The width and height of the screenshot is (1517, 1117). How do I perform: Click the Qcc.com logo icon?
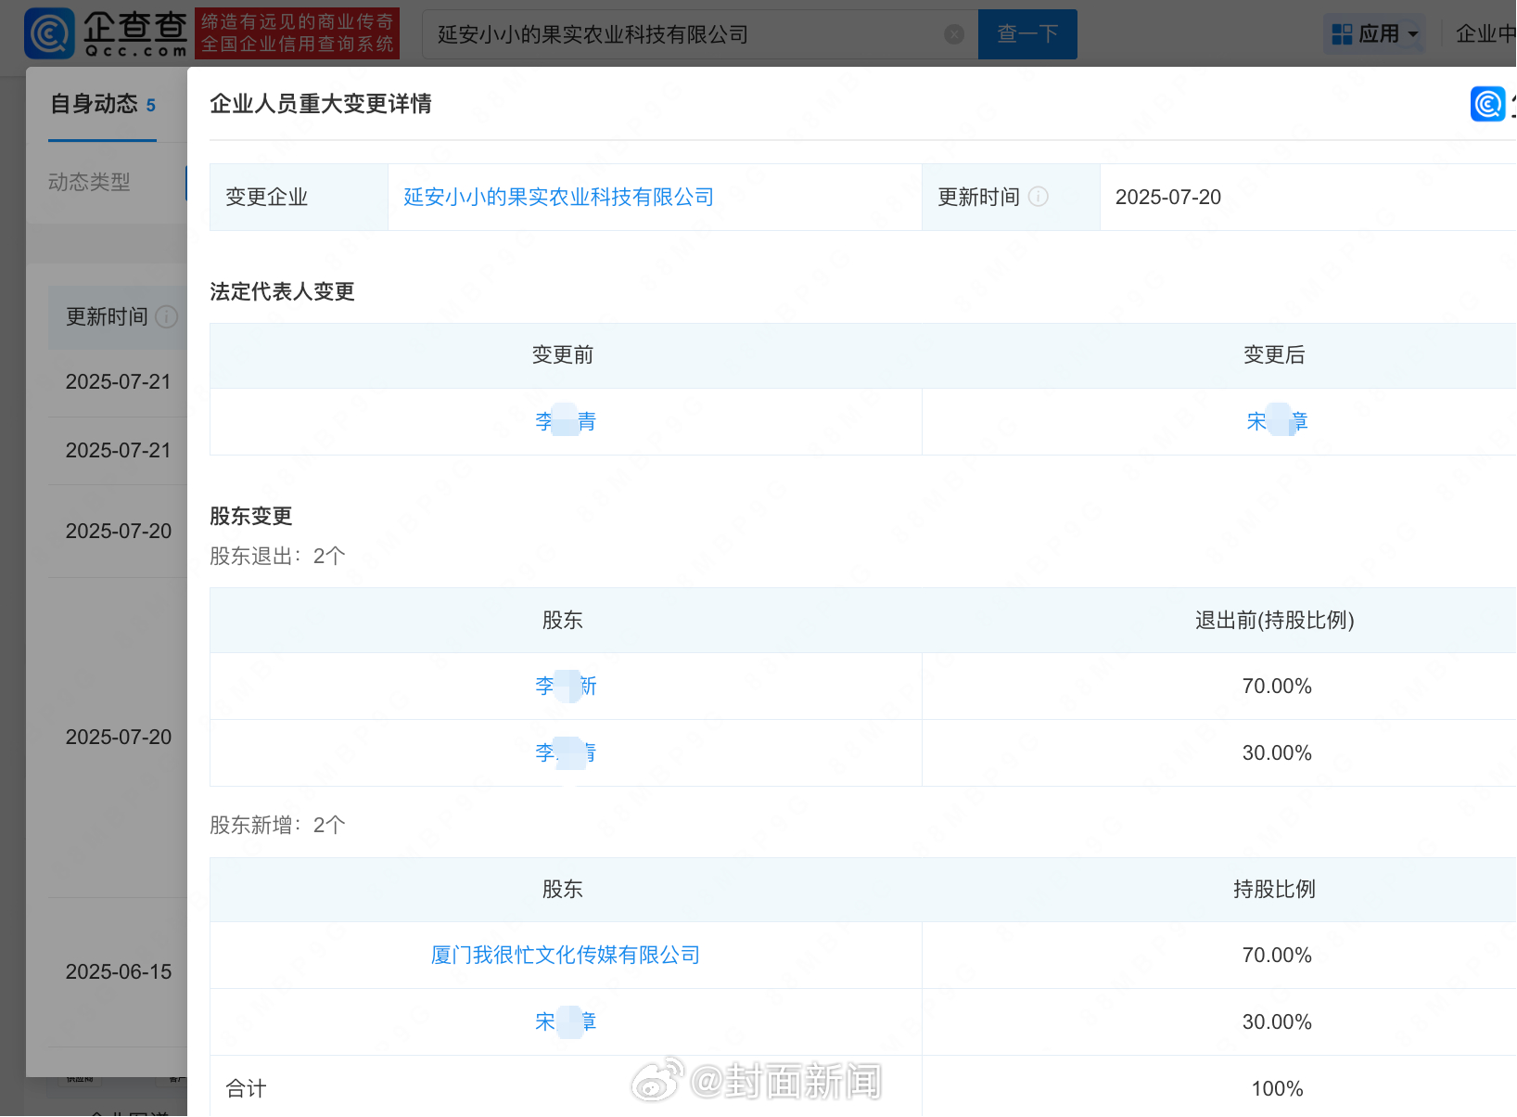coord(50,33)
